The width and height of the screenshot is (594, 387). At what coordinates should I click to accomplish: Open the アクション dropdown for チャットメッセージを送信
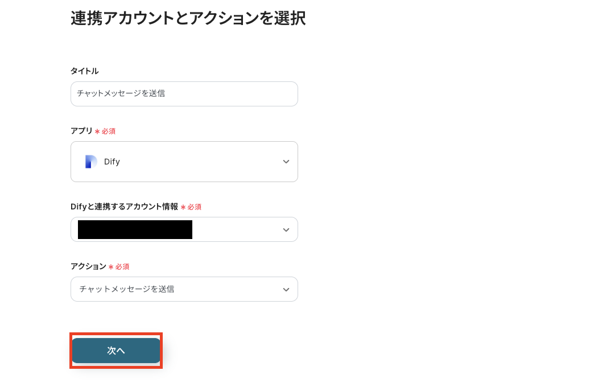pyautogui.click(x=184, y=289)
